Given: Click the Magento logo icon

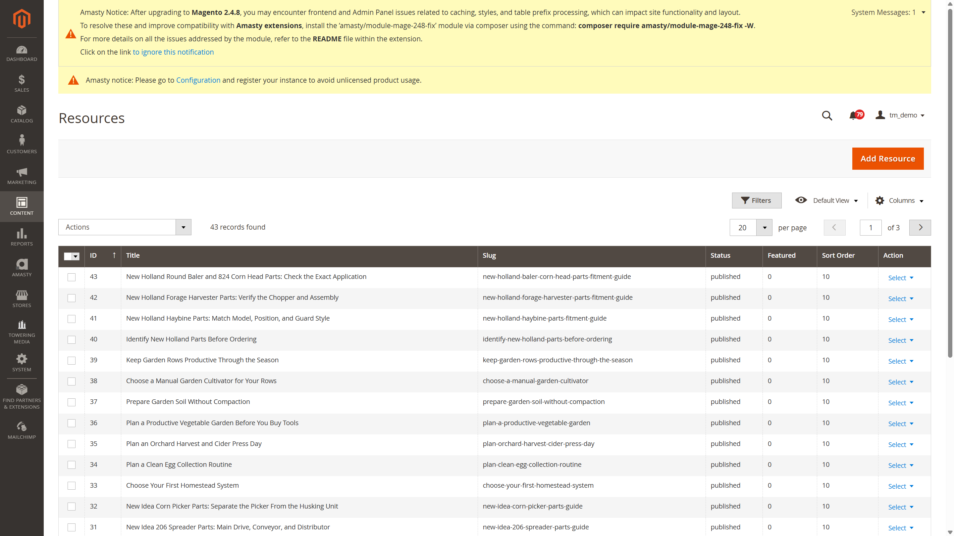Looking at the screenshot, I should pyautogui.click(x=22, y=19).
